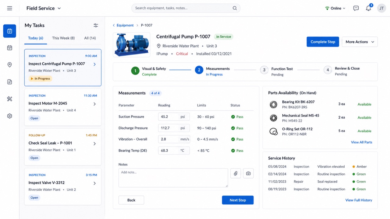Go to the Function Test step
The image size is (390, 219).
point(276,71)
